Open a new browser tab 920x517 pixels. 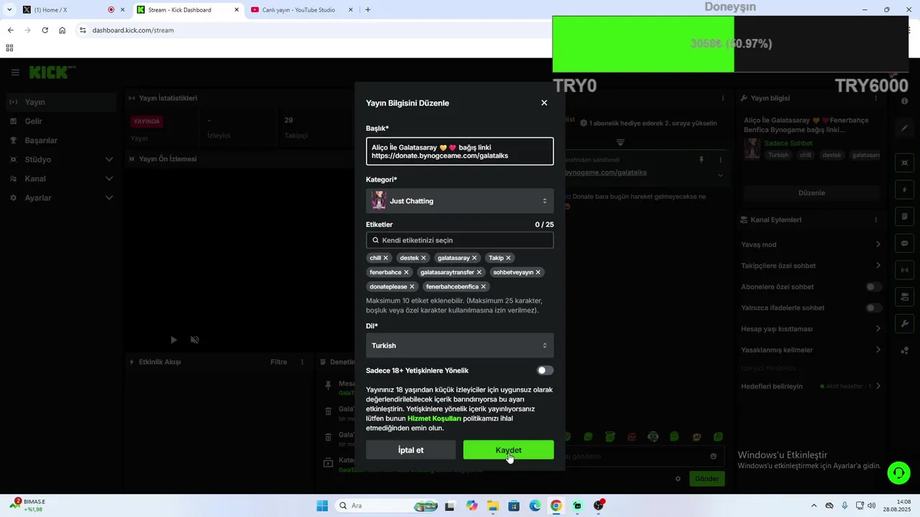(368, 10)
